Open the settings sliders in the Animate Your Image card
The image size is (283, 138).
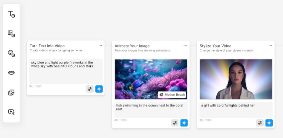[x=175, y=123]
